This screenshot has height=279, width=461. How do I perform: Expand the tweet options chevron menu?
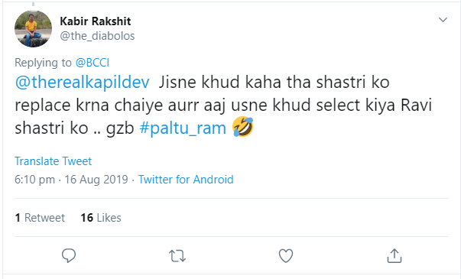[x=443, y=20]
